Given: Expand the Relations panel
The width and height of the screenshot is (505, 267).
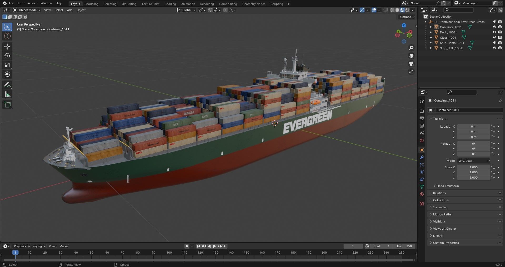Looking at the screenshot, I should point(439,193).
